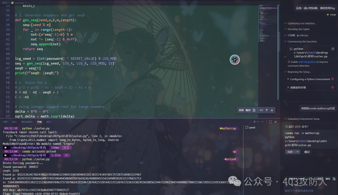This screenshot has height=195, width=338.
Task: Click 允许 to run the conda command
Action: click(x=290, y=152)
